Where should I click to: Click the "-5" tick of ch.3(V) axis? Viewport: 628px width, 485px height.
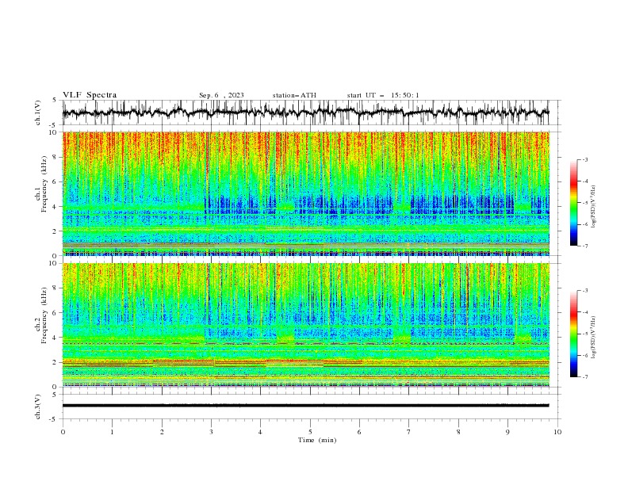click(x=54, y=419)
